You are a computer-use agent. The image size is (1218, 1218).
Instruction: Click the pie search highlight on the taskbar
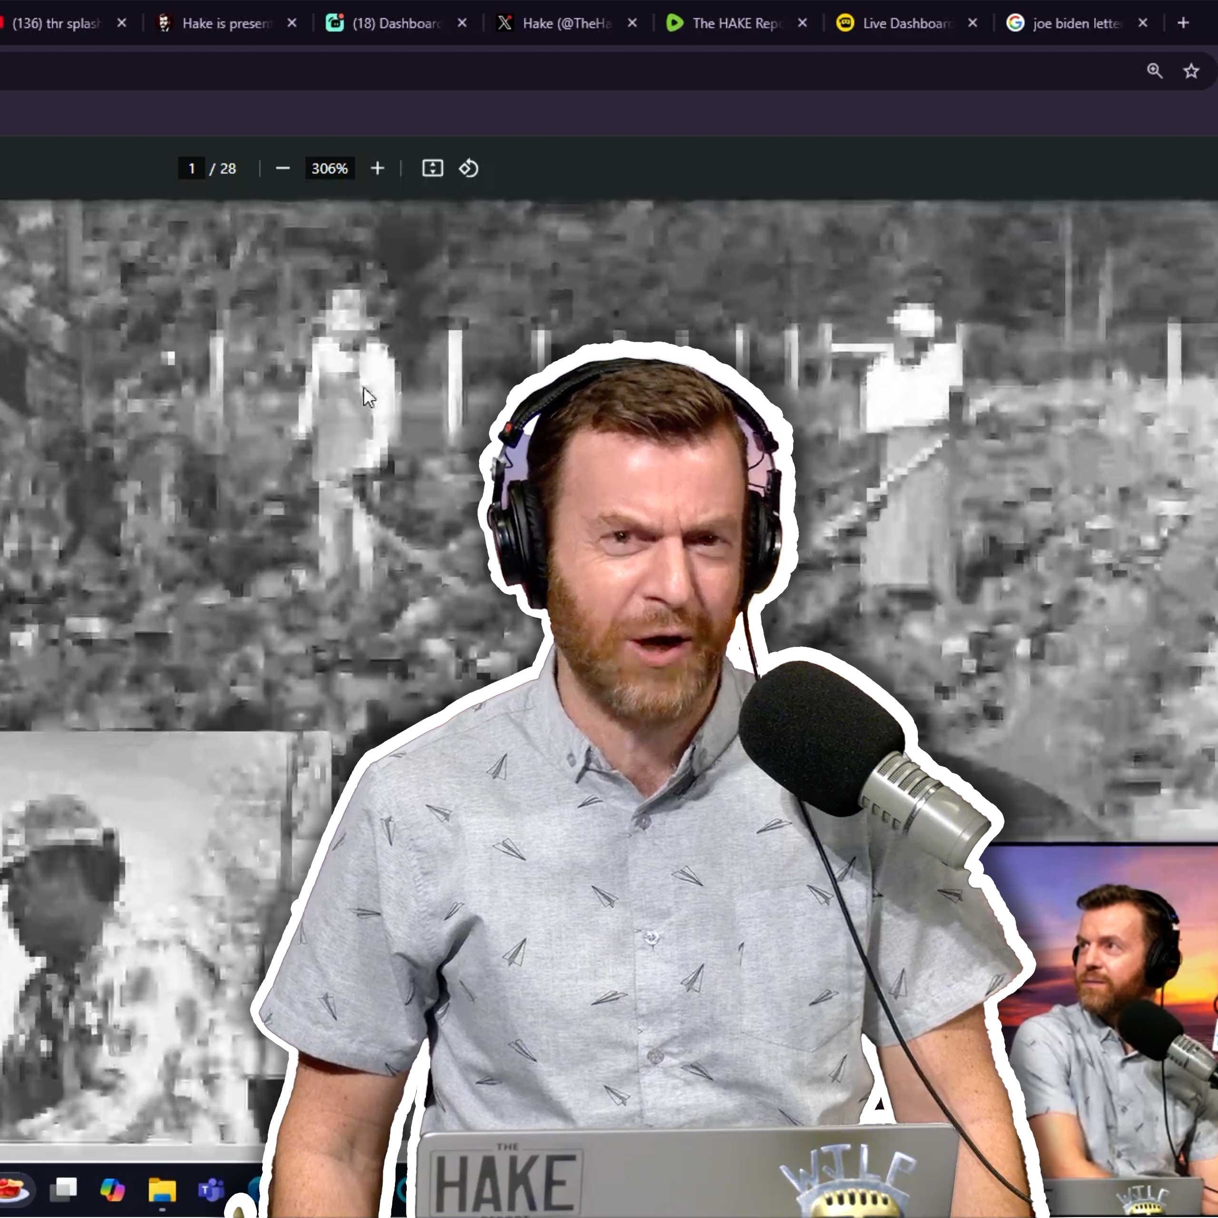(14, 1189)
